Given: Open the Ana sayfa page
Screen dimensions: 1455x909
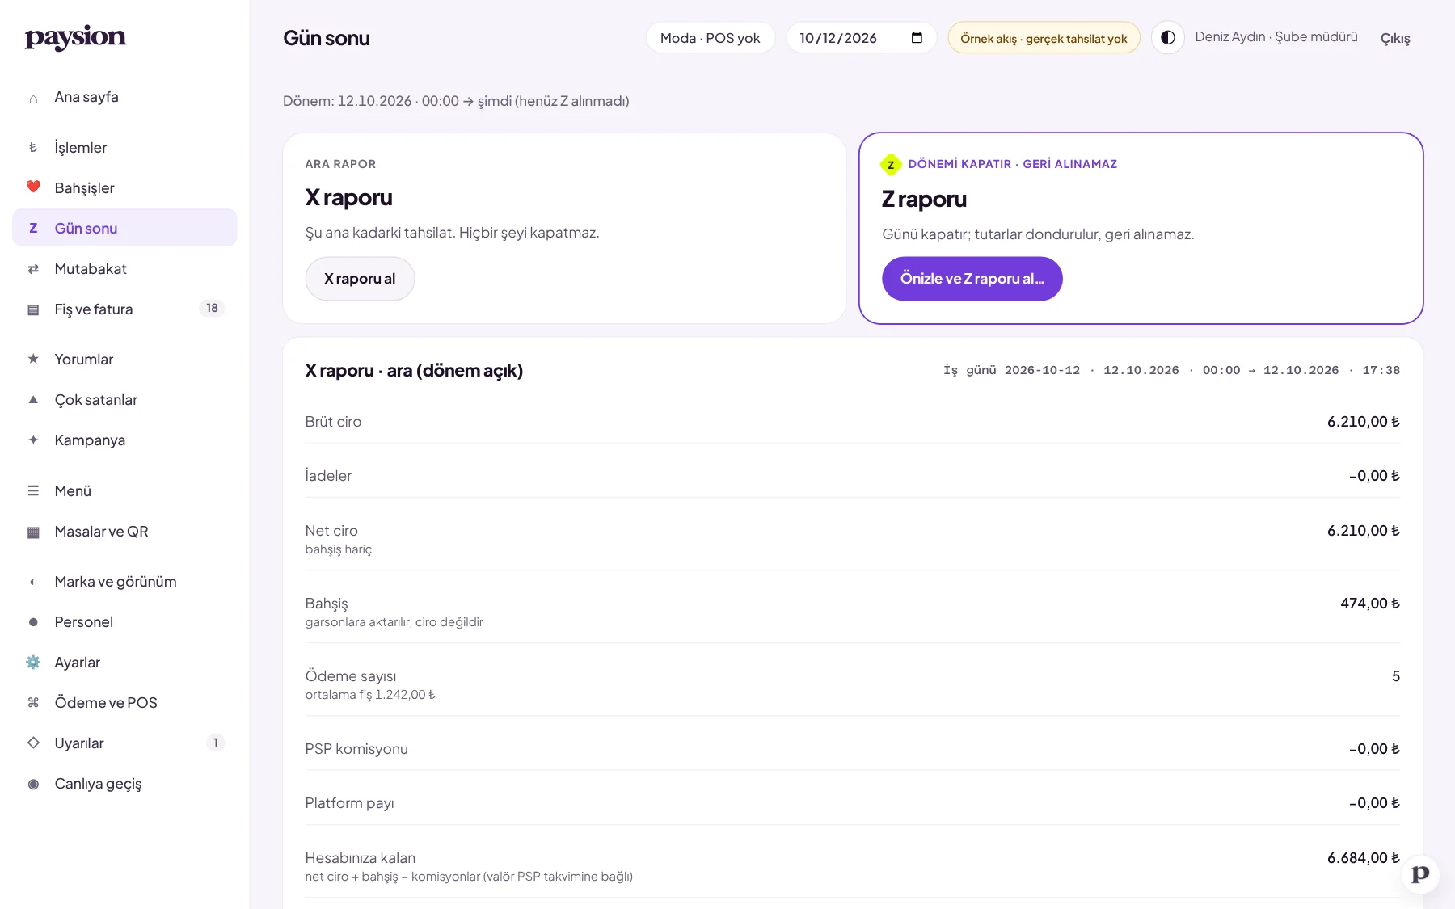Looking at the screenshot, I should point(124,97).
